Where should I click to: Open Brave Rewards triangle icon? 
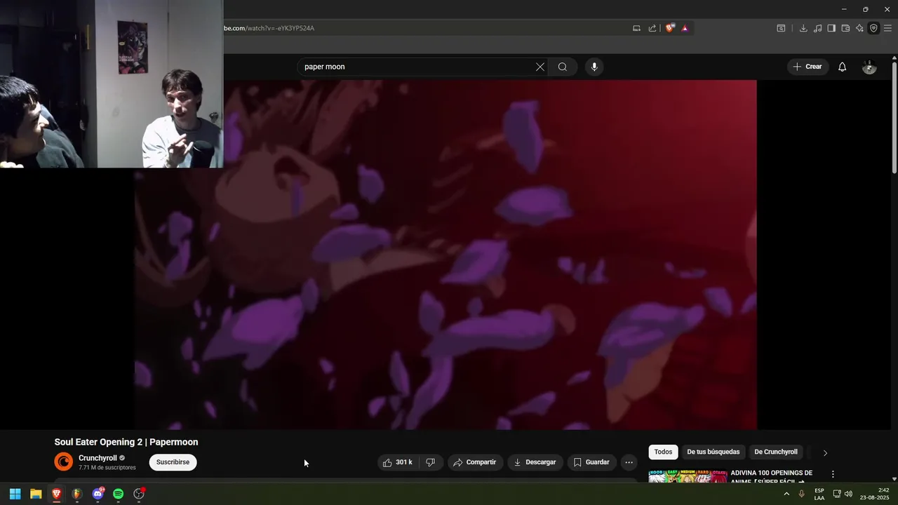pyautogui.click(x=685, y=28)
